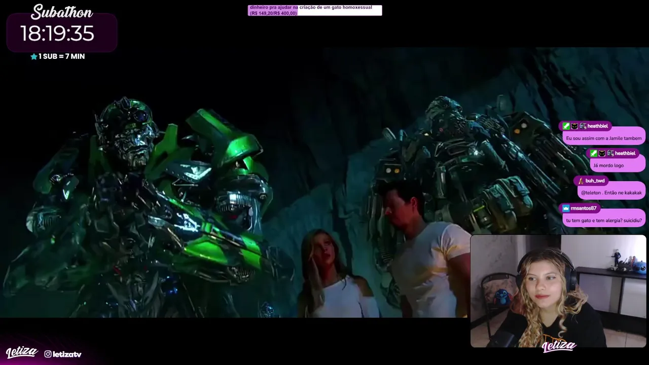Click the sword badge on 'Já mordo logo' message
Viewport: 649px width, 365px height.
click(x=594, y=154)
